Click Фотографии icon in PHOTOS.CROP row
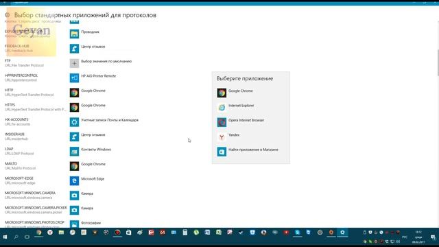Image resolution: width=439 pixels, height=247 pixels. (x=74, y=224)
